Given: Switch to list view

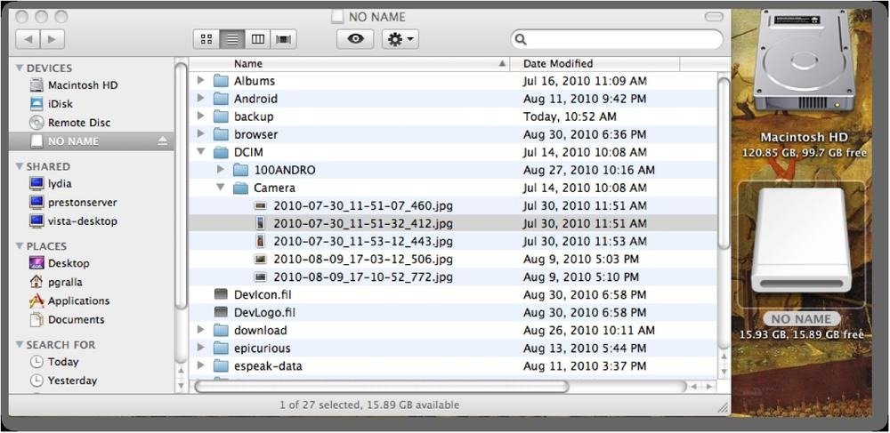Looking at the screenshot, I should 231,39.
